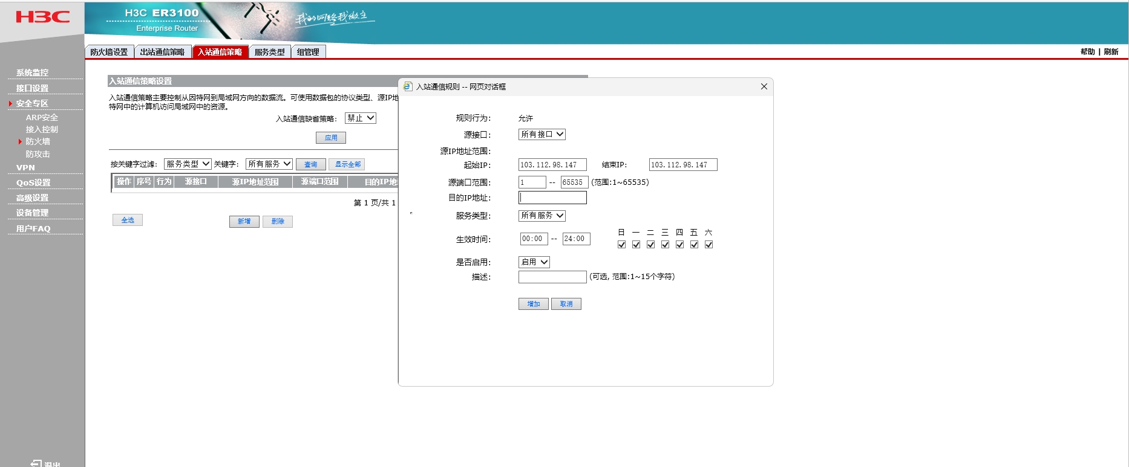1129x467 pixels.
Task: Open VPN in the sidebar
Action: tap(25, 168)
